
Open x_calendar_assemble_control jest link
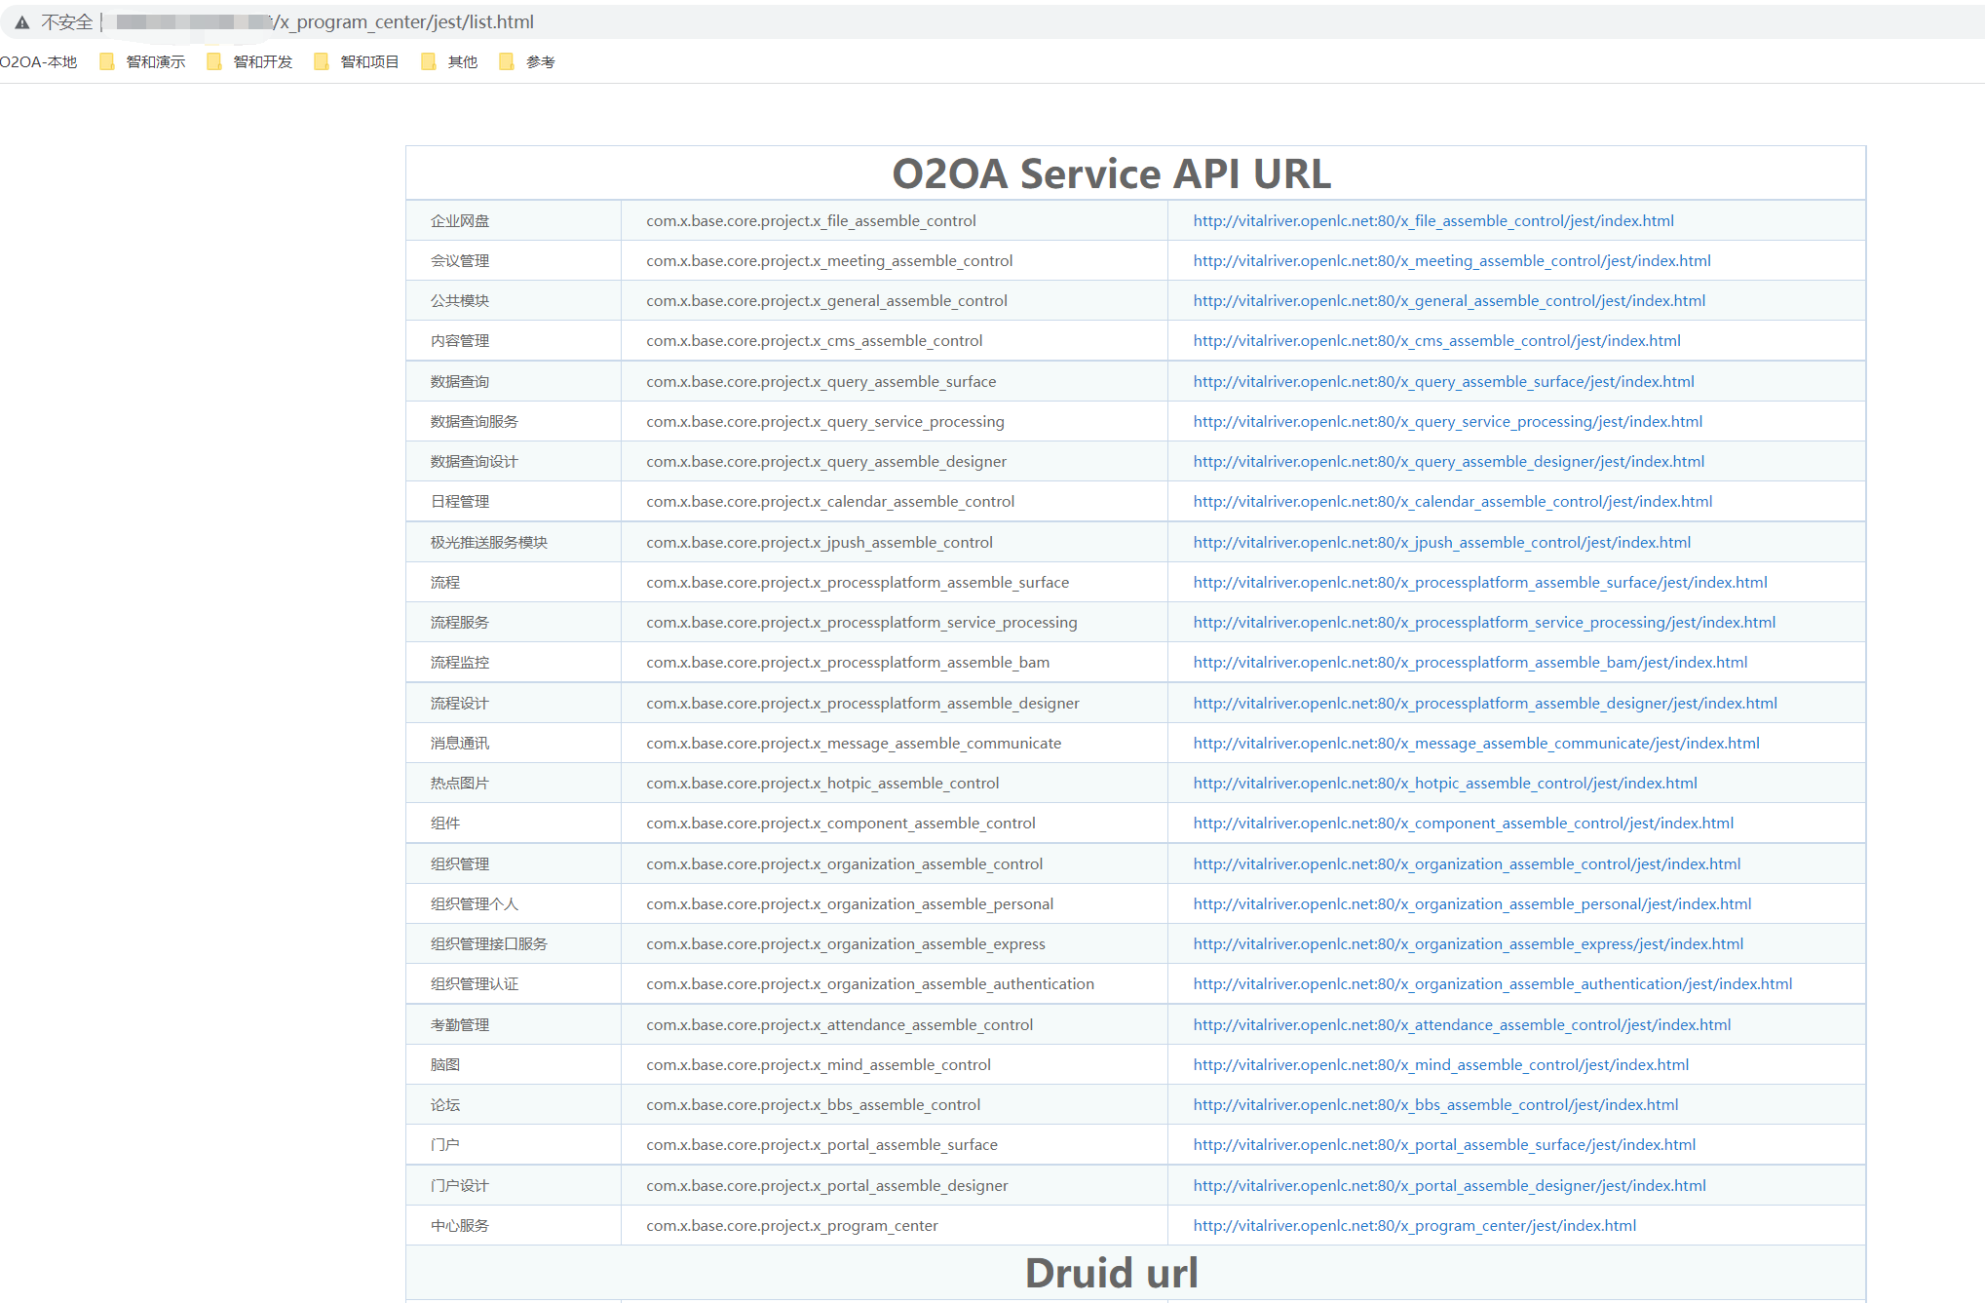(1452, 502)
